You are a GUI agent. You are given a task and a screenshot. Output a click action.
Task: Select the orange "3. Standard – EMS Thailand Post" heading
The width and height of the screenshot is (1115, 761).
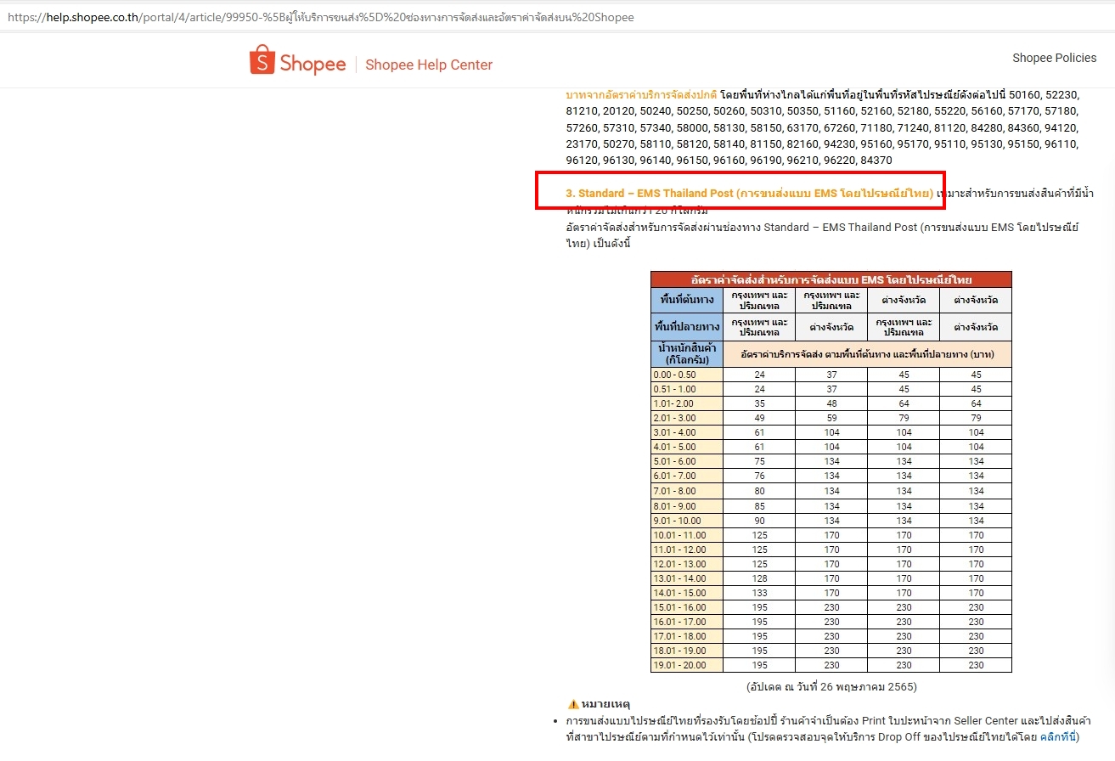pyautogui.click(x=750, y=194)
